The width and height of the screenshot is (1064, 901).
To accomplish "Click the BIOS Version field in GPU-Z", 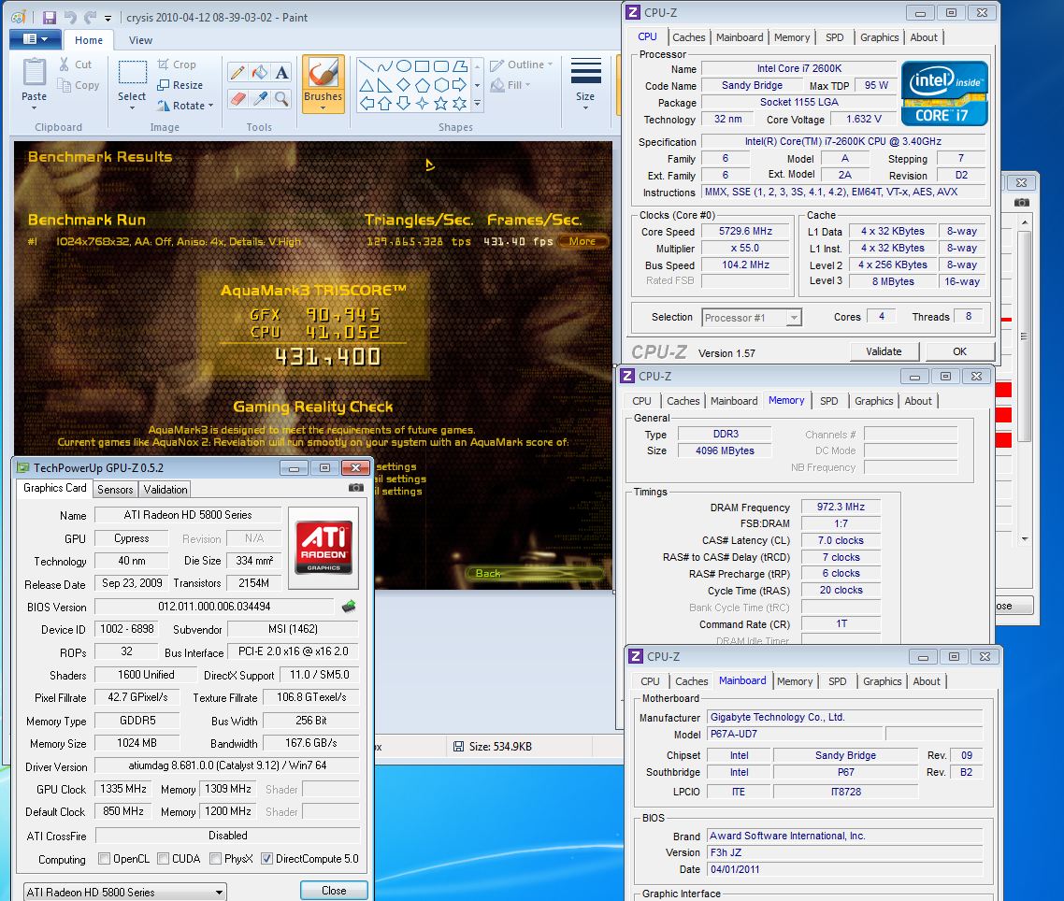I will [214, 607].
